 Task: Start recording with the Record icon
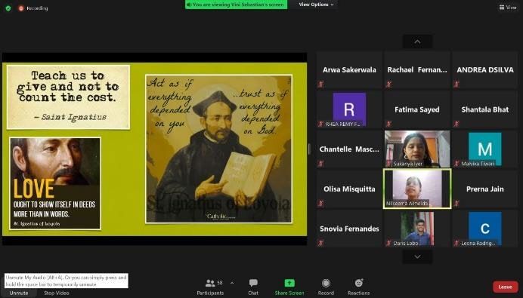click(x=326, y=284)
